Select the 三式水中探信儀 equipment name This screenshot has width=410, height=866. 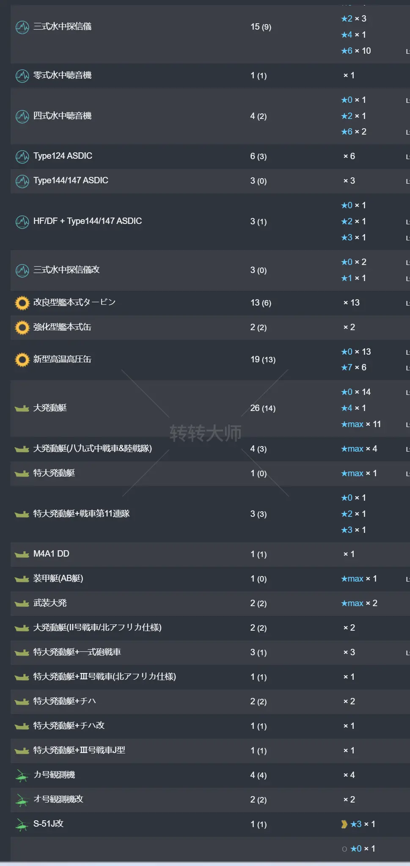63,26
